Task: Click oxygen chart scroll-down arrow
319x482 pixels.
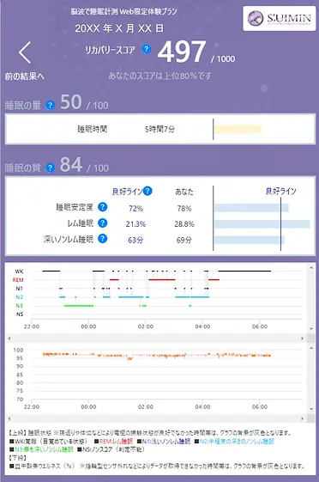Action: point(311,409)
